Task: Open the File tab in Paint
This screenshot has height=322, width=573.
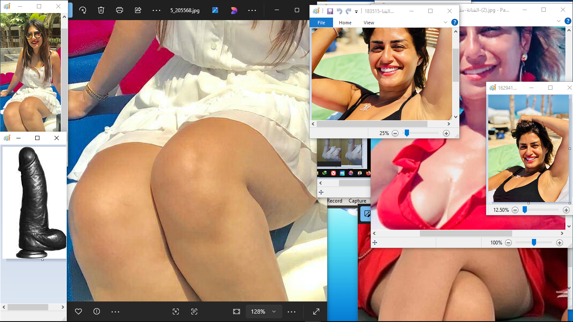Action: pyautogui.click(x=321, y=23)
